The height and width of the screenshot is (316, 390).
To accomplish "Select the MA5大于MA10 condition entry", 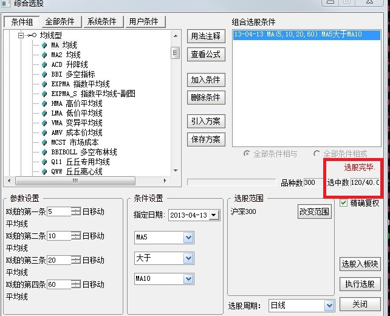I will 306,35.
